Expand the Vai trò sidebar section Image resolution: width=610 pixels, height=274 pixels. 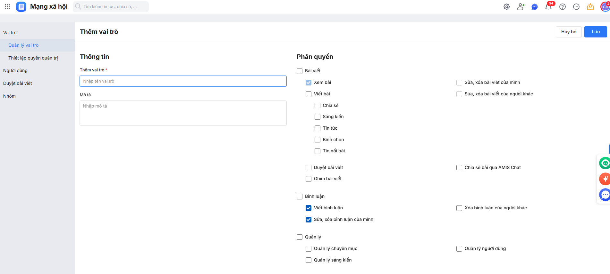[x=10, y=33]
